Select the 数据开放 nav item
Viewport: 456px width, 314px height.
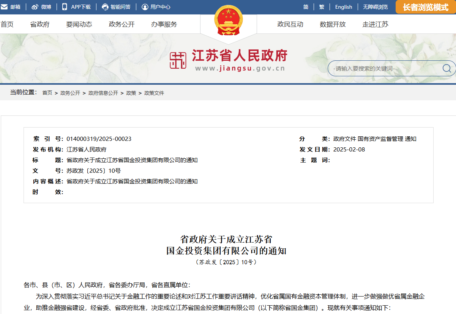332,24
